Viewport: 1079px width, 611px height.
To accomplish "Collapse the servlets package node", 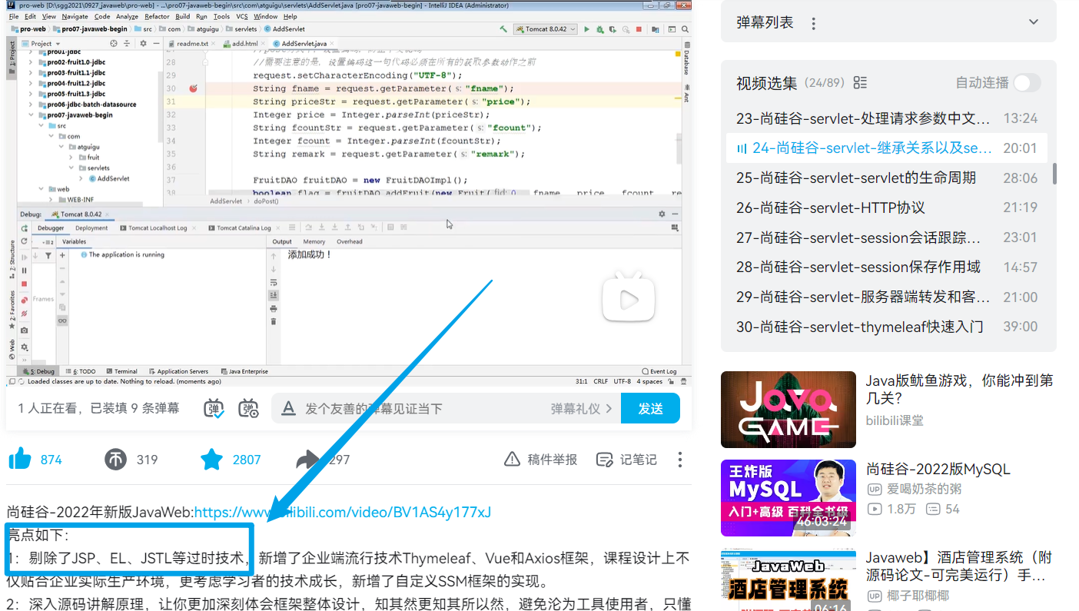I will pos(71,168).
